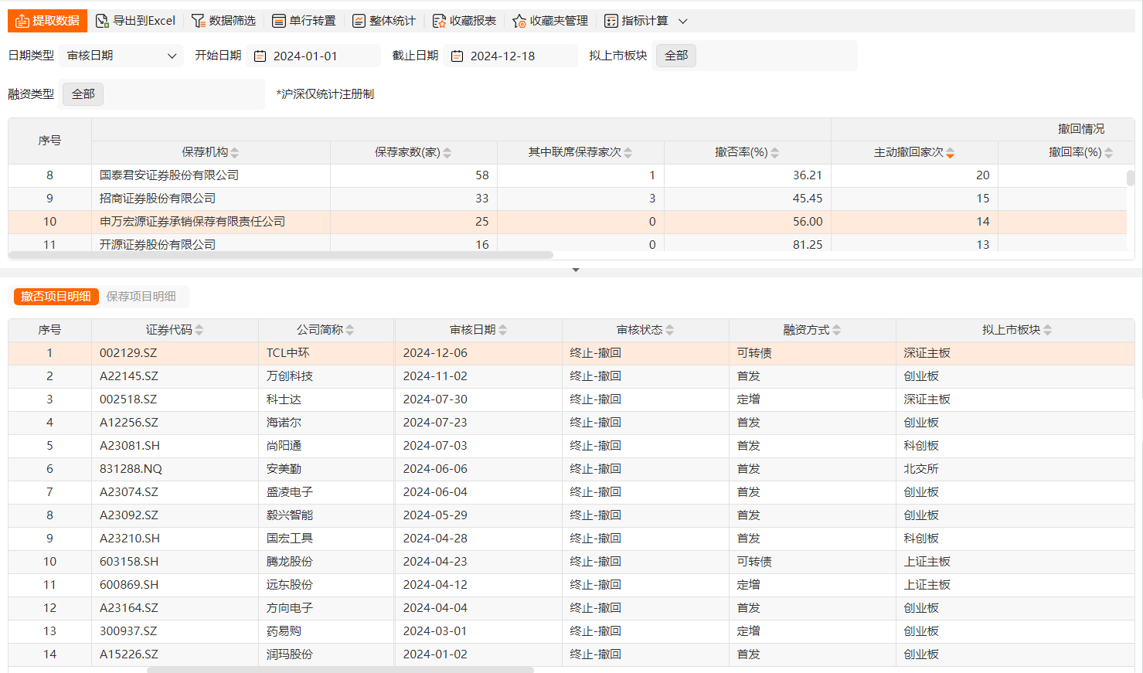Click the 全部 tag for 拟上市板块

click(676, 56)
